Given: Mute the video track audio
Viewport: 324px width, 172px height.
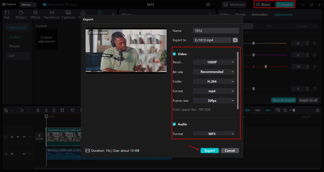Looking at the screenshot, I should [x=24, y=137].
